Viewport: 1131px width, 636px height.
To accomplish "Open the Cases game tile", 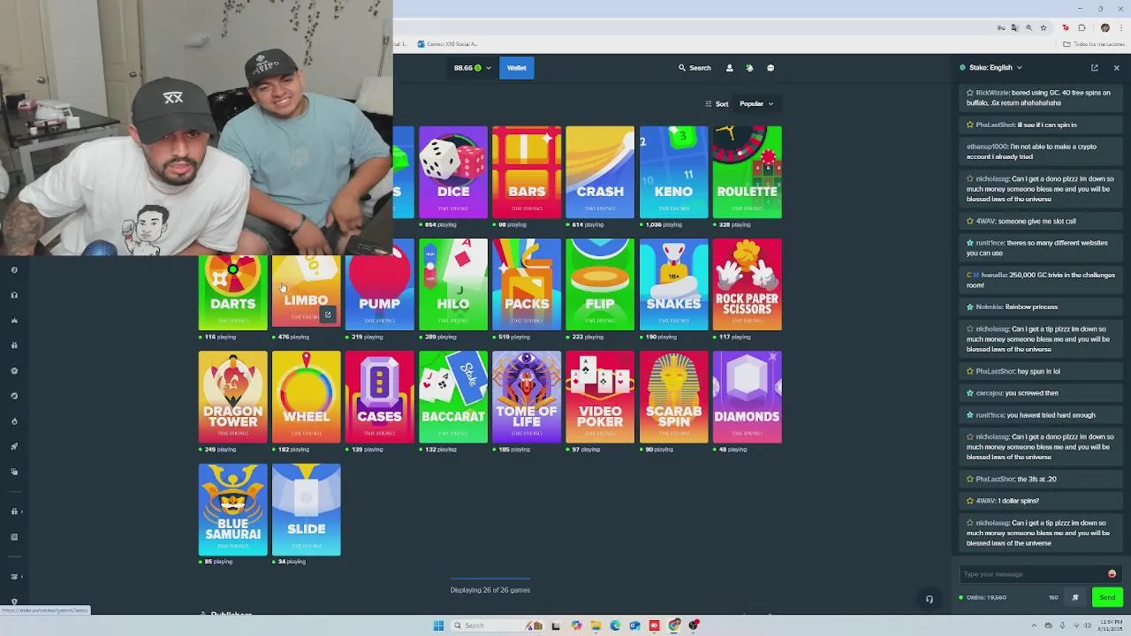I will [x=380, y=397].
